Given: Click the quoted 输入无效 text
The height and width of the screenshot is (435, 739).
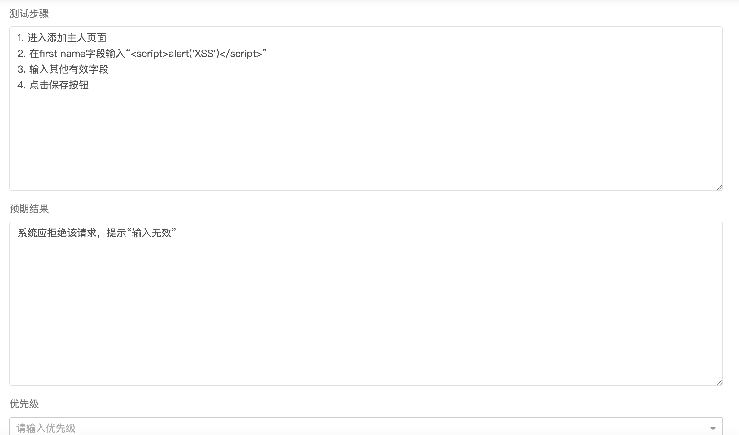Looking at the screenshot, I should click(151, 233).
